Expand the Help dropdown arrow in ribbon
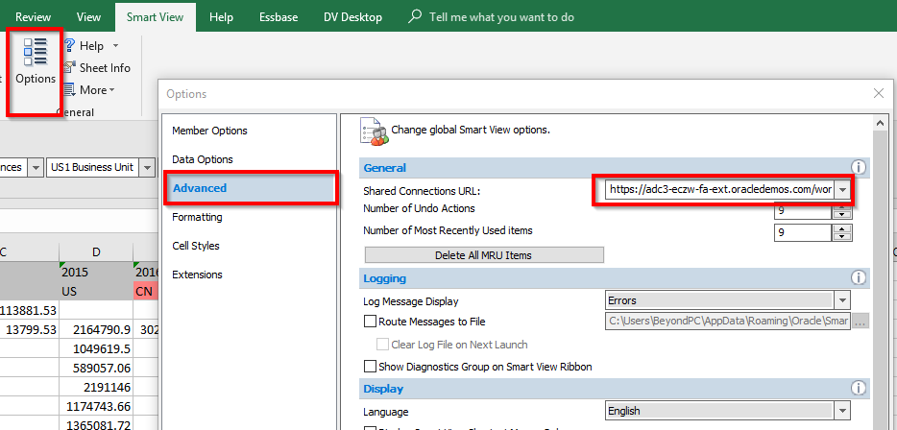The height and width of the screenshot is (430, 897). click(x=115, y=46)
